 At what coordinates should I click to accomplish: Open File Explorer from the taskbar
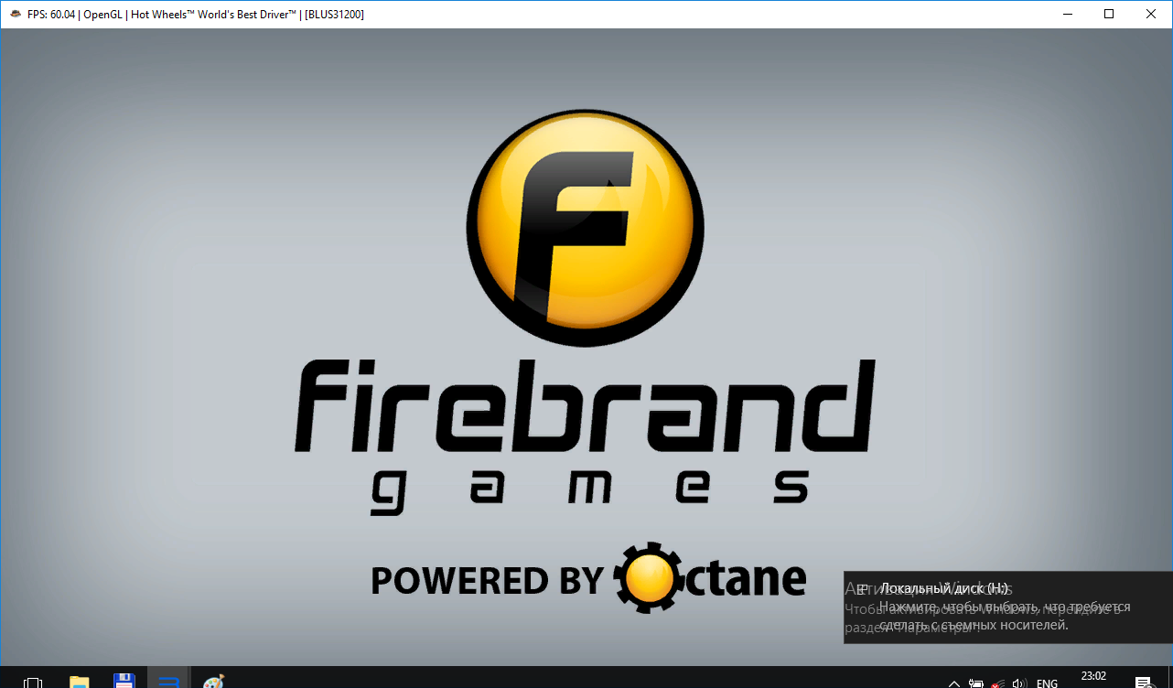click(80, 682)
